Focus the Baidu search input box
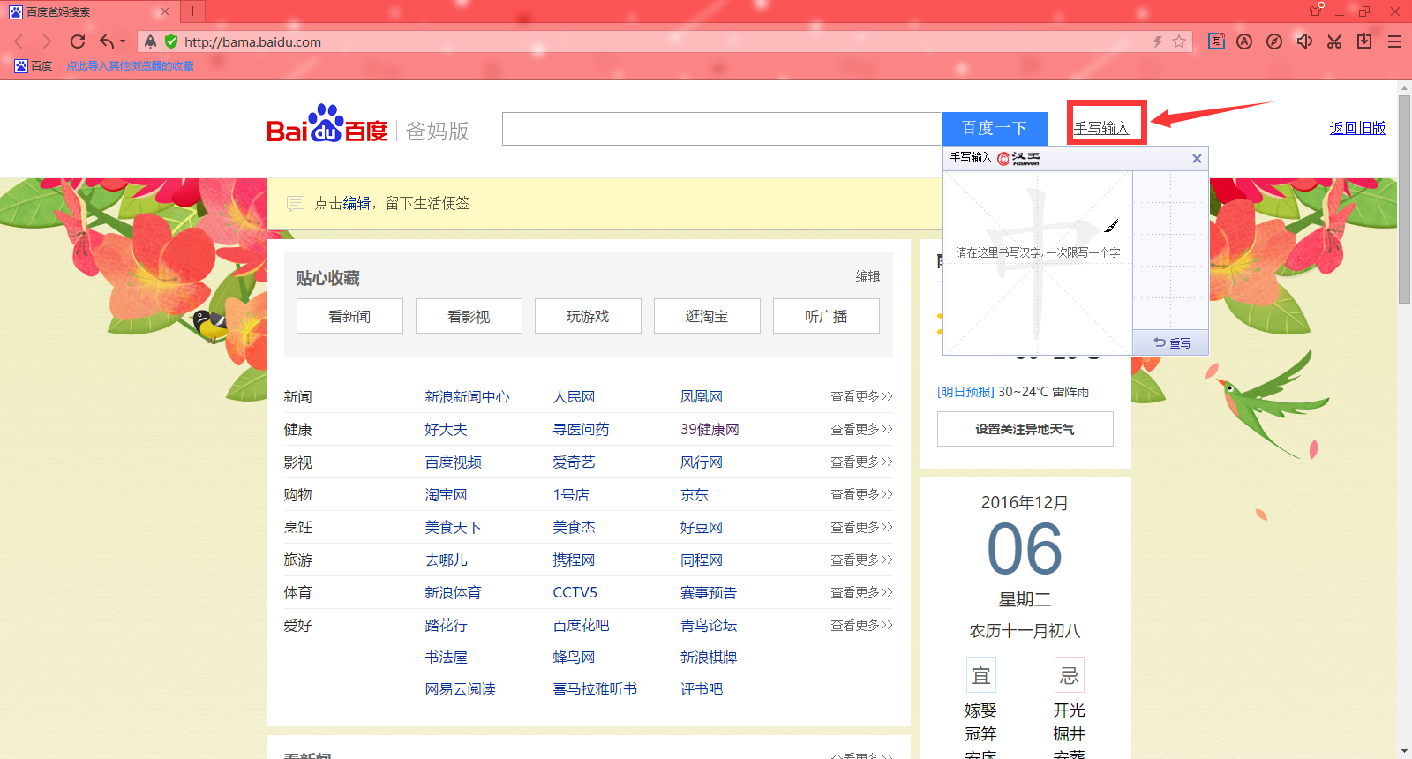The image size is (1412, 759). coord(722,129)
